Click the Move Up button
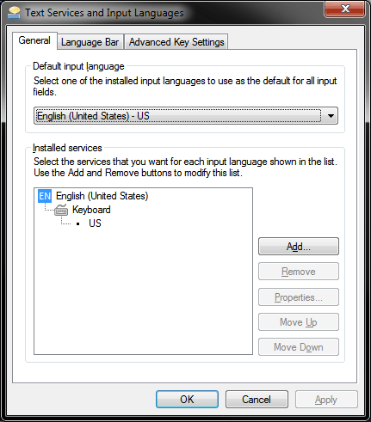This screenshot has height=422, width=371. tap(299, 322)
